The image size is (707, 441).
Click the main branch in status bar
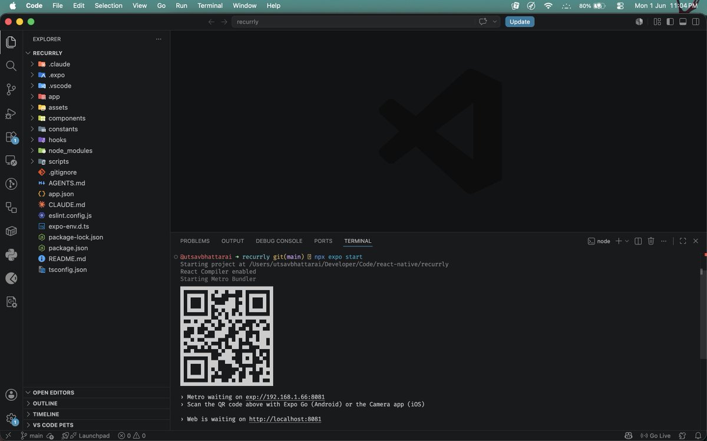[32, 436]
